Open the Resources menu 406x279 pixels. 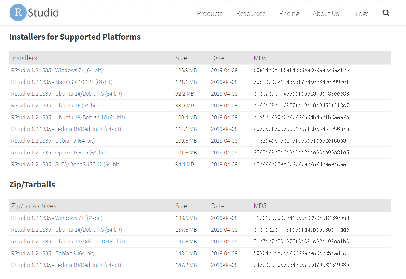(251, 14)
